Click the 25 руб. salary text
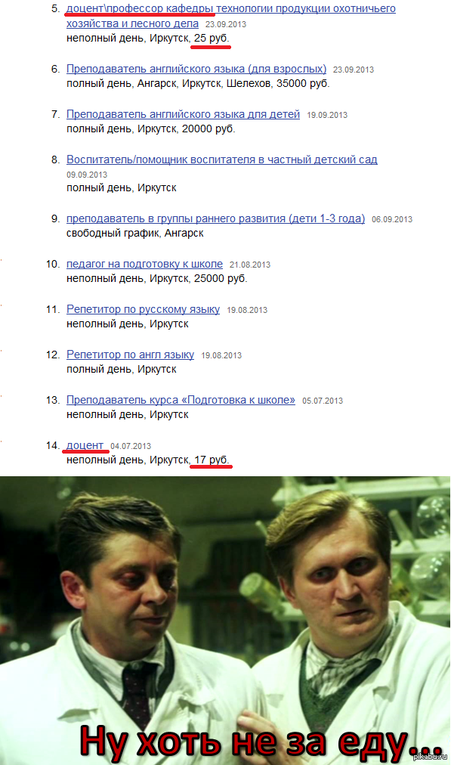This screenshot has width=451, height=765. [211, 38]
